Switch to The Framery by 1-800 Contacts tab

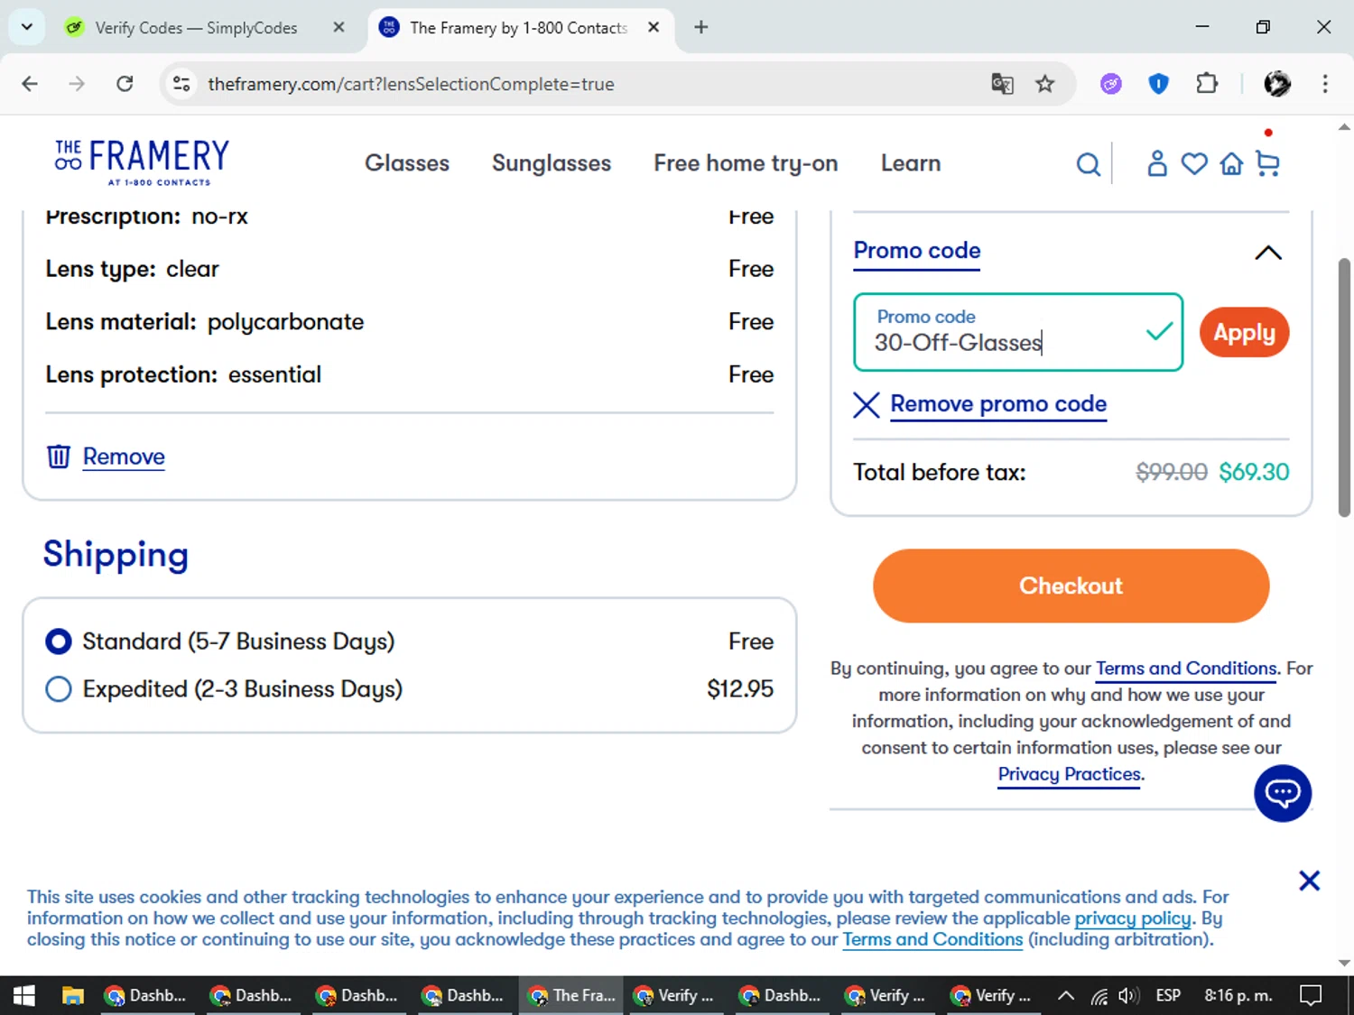[517, 27]
